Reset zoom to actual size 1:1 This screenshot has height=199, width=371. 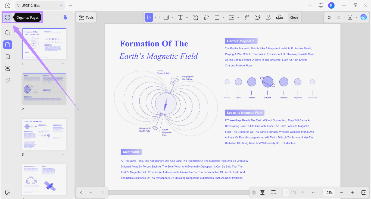click(x=364, y=192)
